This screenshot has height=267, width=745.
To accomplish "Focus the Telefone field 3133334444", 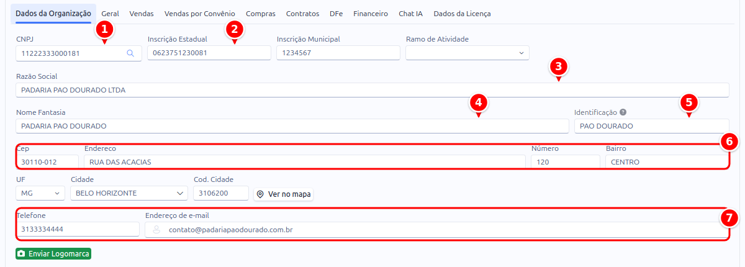I will tap(78, 229).
